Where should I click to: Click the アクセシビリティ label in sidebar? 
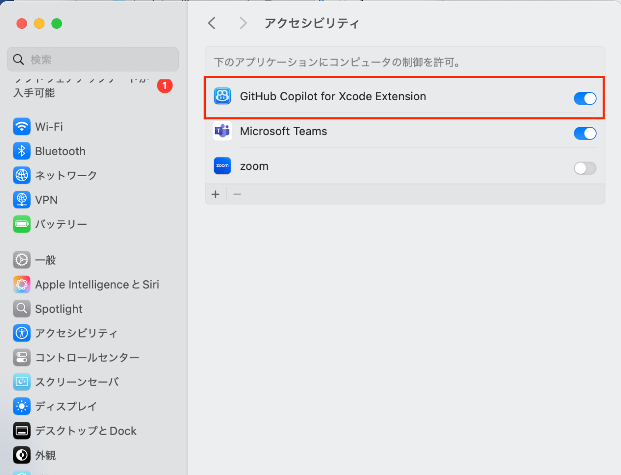tap(76, 333)
